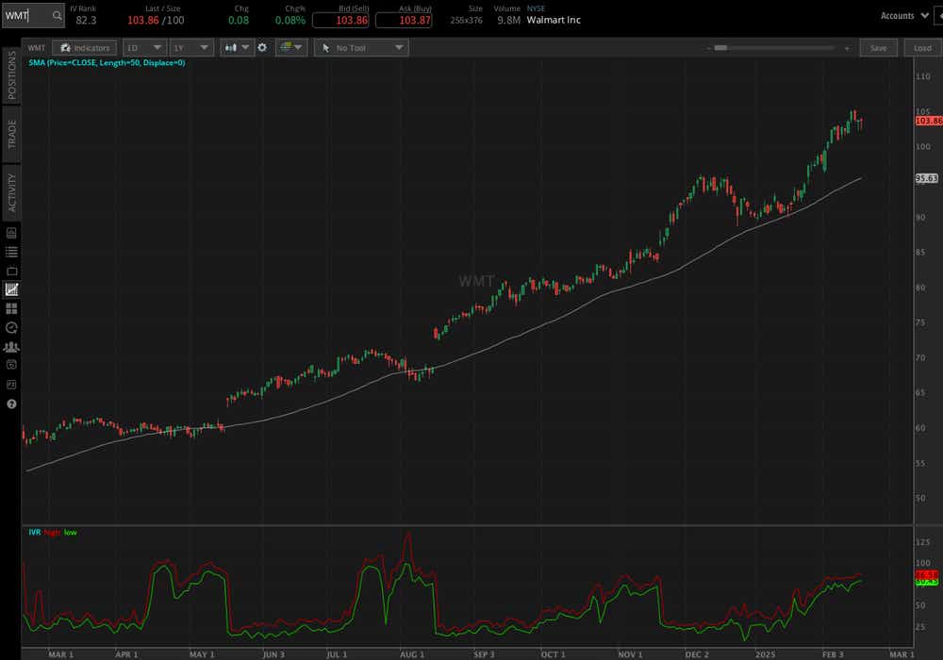
Task: Open the Activity side tab
Action: pos(12,193)
